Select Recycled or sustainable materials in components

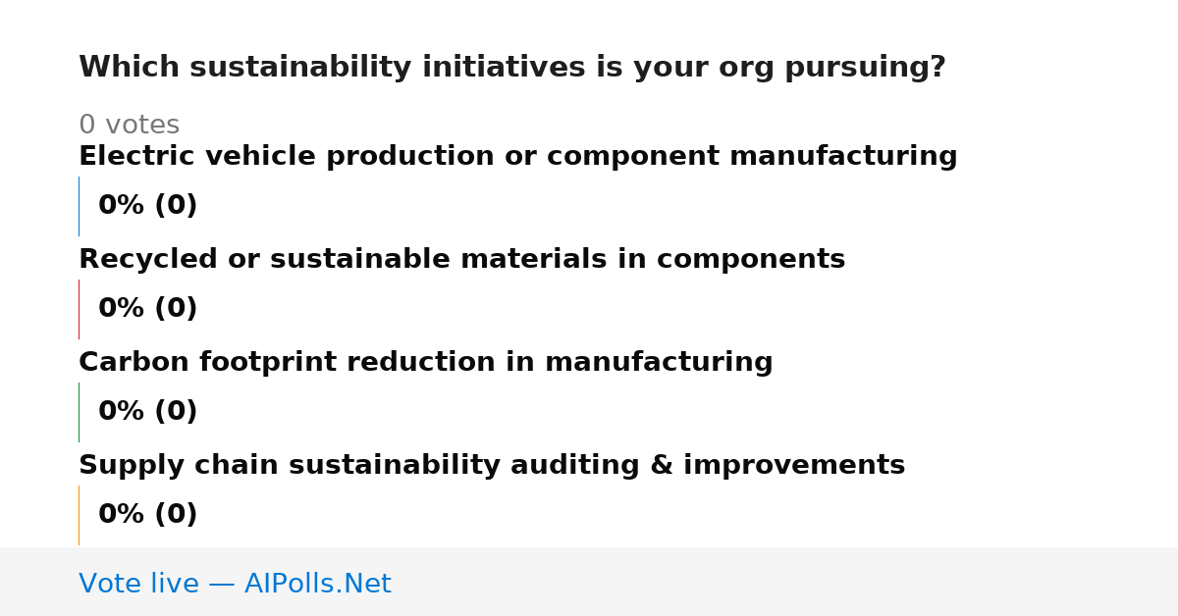(x=461, y=260)
